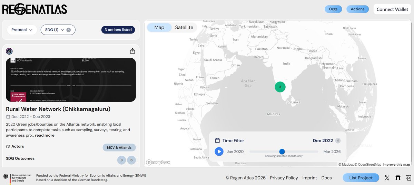Open the arch-shaped social icon in the footer

[x=398, y=178]
